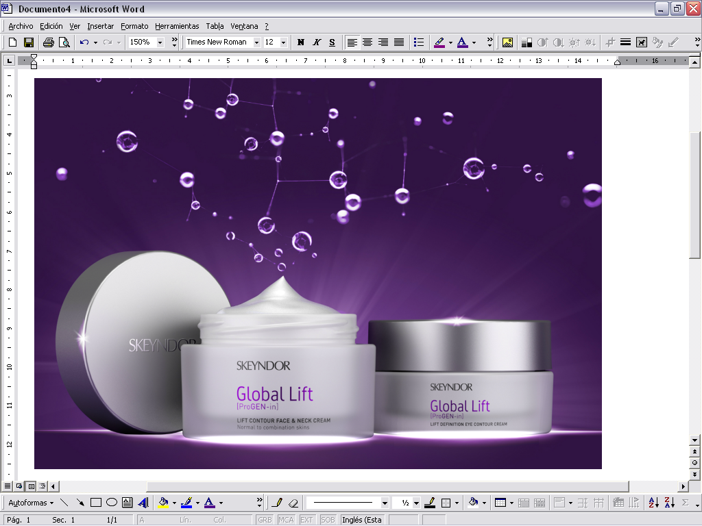The height and width of the screenshot is (526, 702).
Task: Open the Formato menu
Action: [134, 26]
